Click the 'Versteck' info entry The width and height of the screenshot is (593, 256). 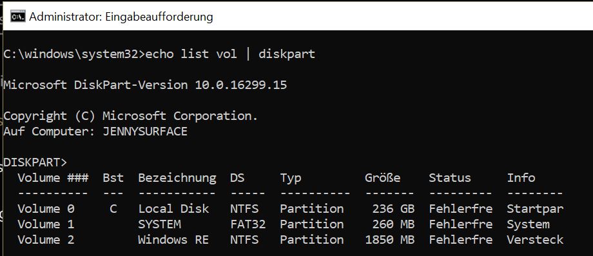(535, 240)
